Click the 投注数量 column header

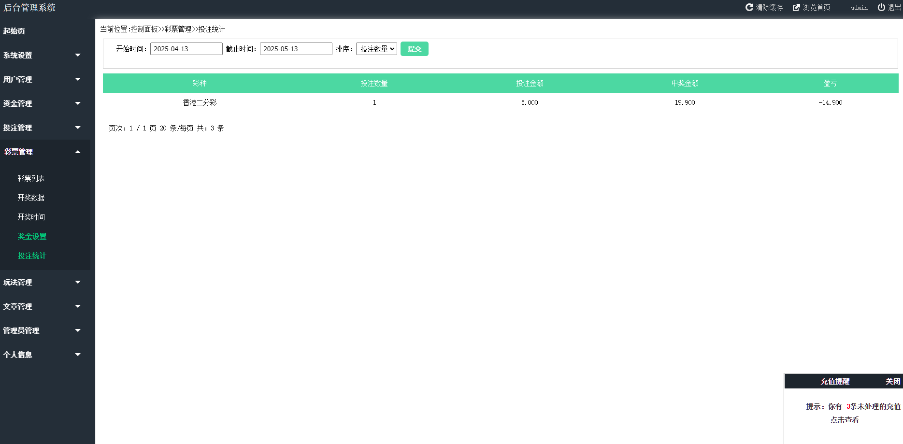click(x=374, y=83)
